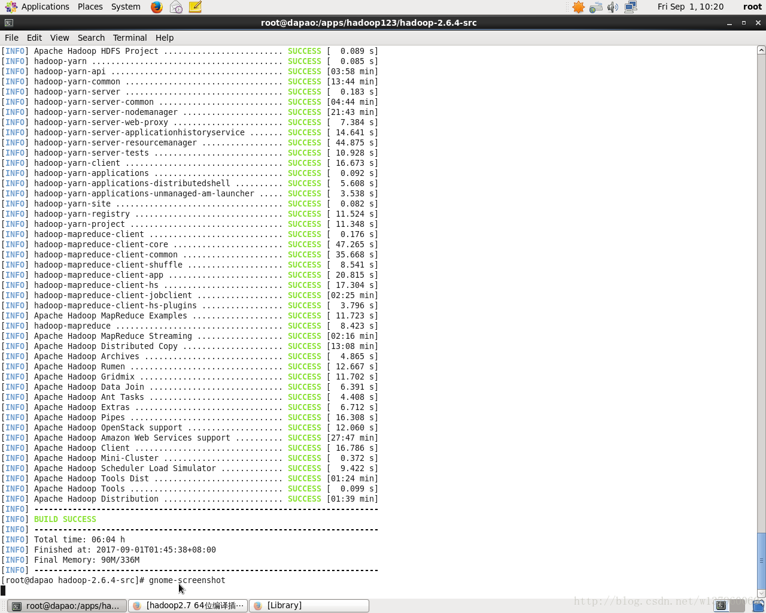Click the hadoop-mapreduce-client-core row
The height and width of the screenshot is (613, 766).
190,244
